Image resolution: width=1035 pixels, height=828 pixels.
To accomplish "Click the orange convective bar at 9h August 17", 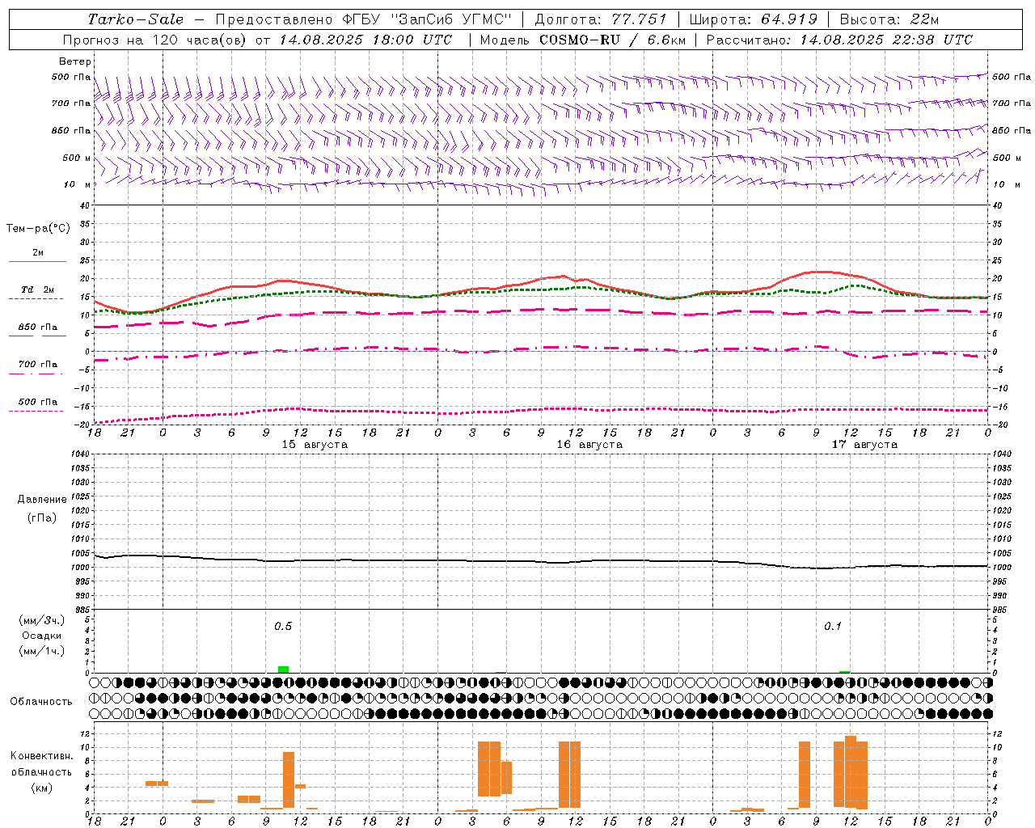I will pos(805,775).
